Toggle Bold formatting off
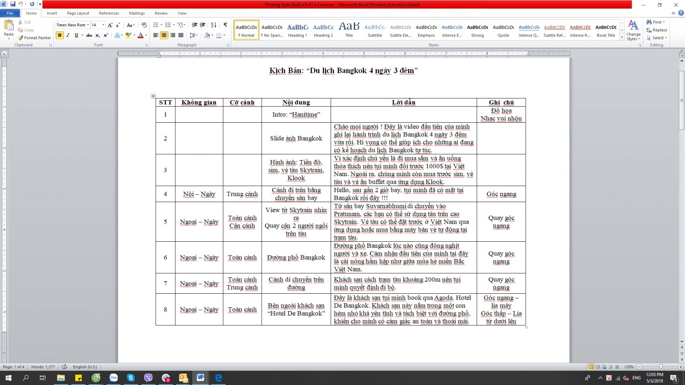This screenshot has height=385, width=685. point(60,35)
